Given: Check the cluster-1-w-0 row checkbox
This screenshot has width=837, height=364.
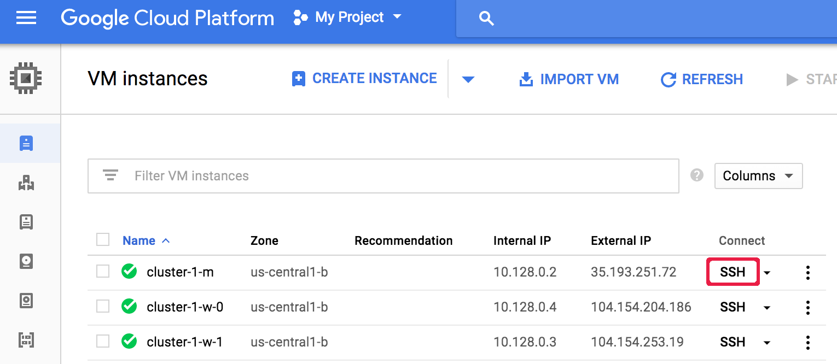Looking at the screenshot, I should (x=103, y=307).
